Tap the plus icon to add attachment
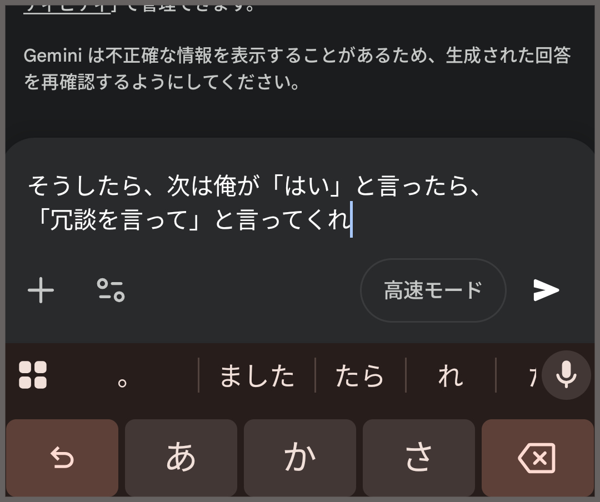This screenshot has width=600, height=502. 41,290
